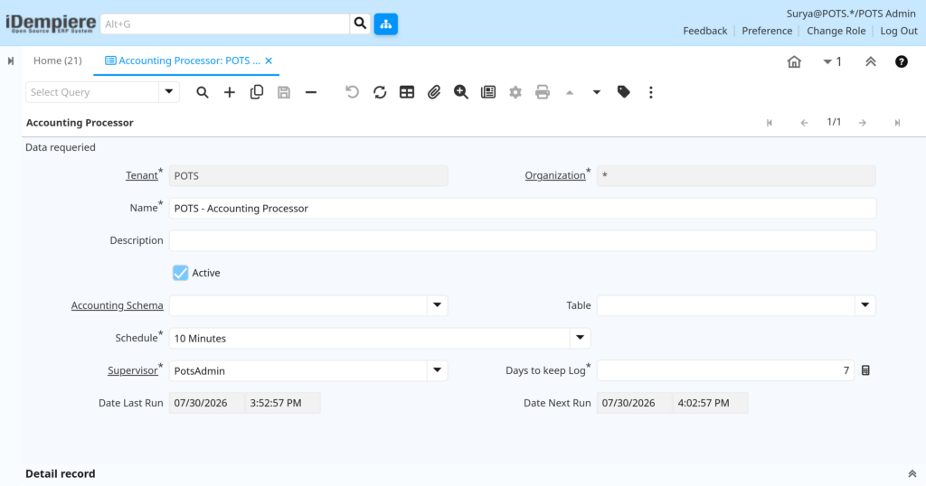Click the Schedule field showing 10 Minutes
The width and height of the screenshot is (926, 486).
[x=370, y=338]
